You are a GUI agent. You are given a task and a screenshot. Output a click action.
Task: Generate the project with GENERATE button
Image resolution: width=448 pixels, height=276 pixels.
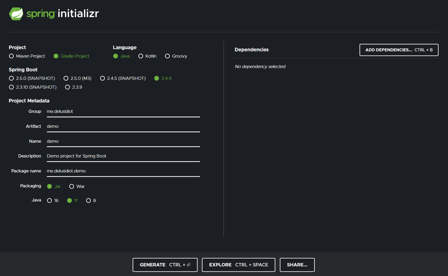click(x=165, y=265)
